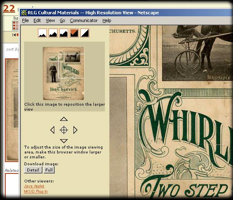Pan the view up with the up arrow
The image size is (233, 200).
[64, 119]
